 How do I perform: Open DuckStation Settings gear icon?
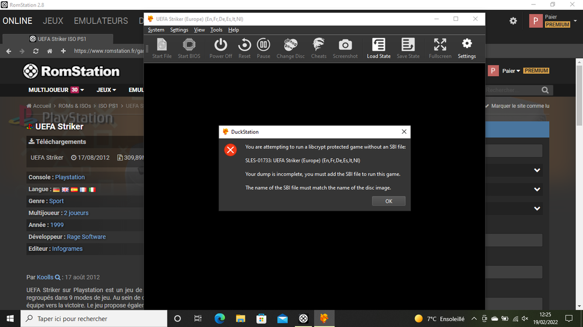click(466, 48)
